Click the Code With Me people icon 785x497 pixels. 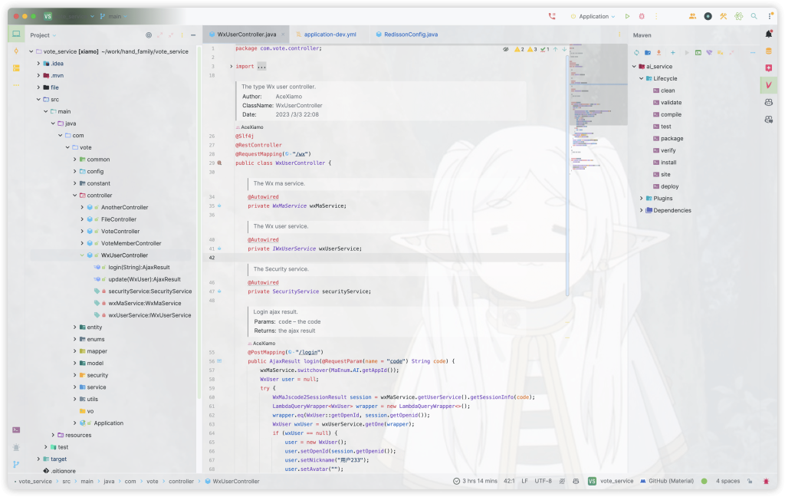692,16
